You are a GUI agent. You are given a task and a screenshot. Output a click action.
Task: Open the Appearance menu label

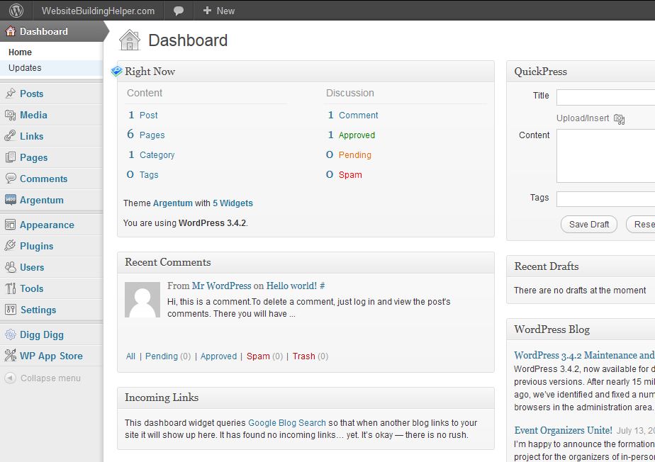click(47, 225)
